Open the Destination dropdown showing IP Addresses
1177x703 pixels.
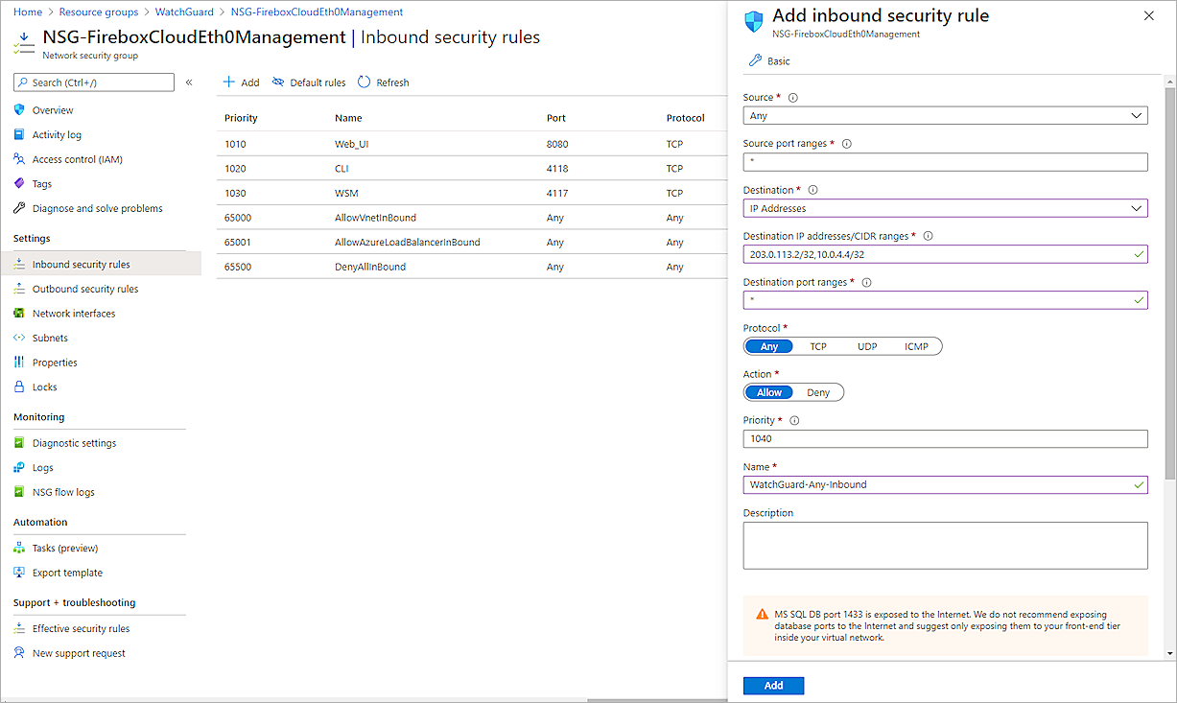coord(945,207)
